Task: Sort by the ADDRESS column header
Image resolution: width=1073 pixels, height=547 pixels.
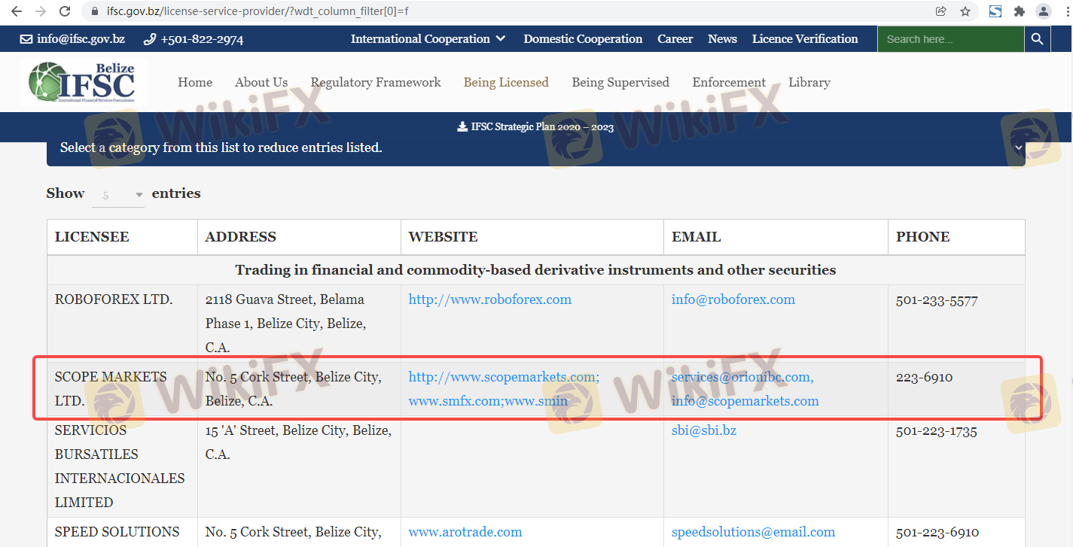Action: pos(299,237)
